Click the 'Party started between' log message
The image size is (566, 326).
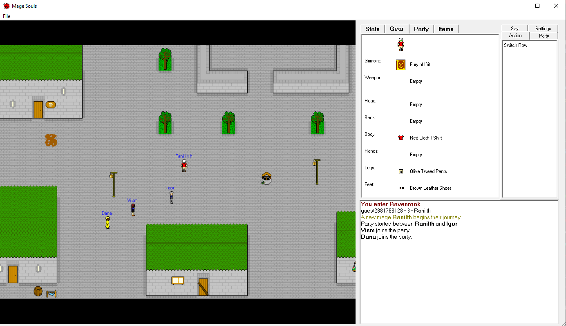pos(409,224)
